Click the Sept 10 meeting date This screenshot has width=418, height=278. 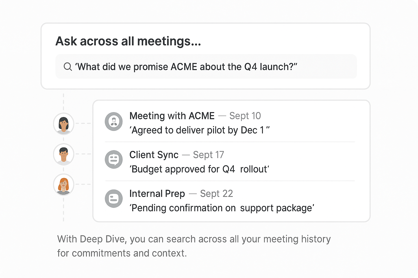tap(245, 116)
